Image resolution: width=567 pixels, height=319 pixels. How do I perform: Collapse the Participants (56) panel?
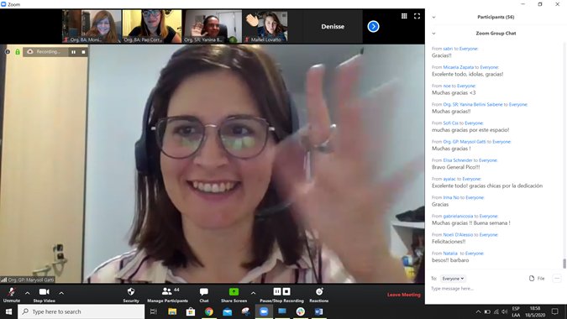point(433,17)
